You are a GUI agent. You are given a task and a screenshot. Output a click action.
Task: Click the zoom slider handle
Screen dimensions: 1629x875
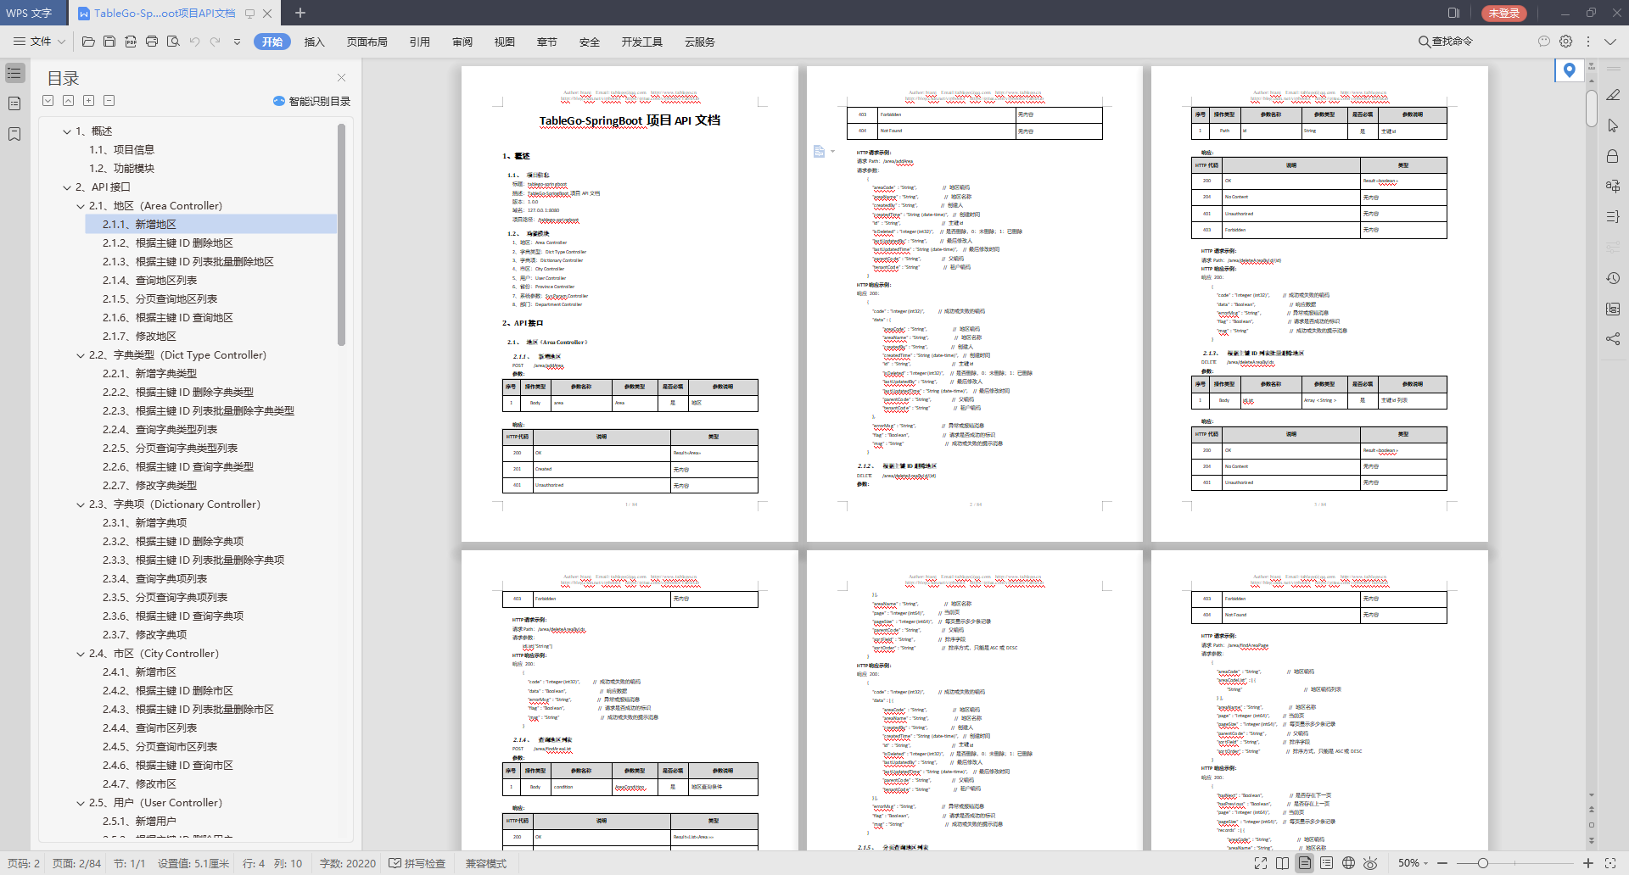[x=1482, y=863]
